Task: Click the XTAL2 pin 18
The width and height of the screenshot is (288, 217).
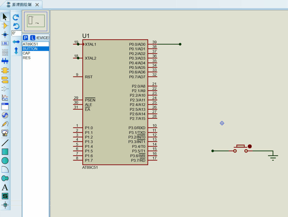Action: click(x=78, y=58)
